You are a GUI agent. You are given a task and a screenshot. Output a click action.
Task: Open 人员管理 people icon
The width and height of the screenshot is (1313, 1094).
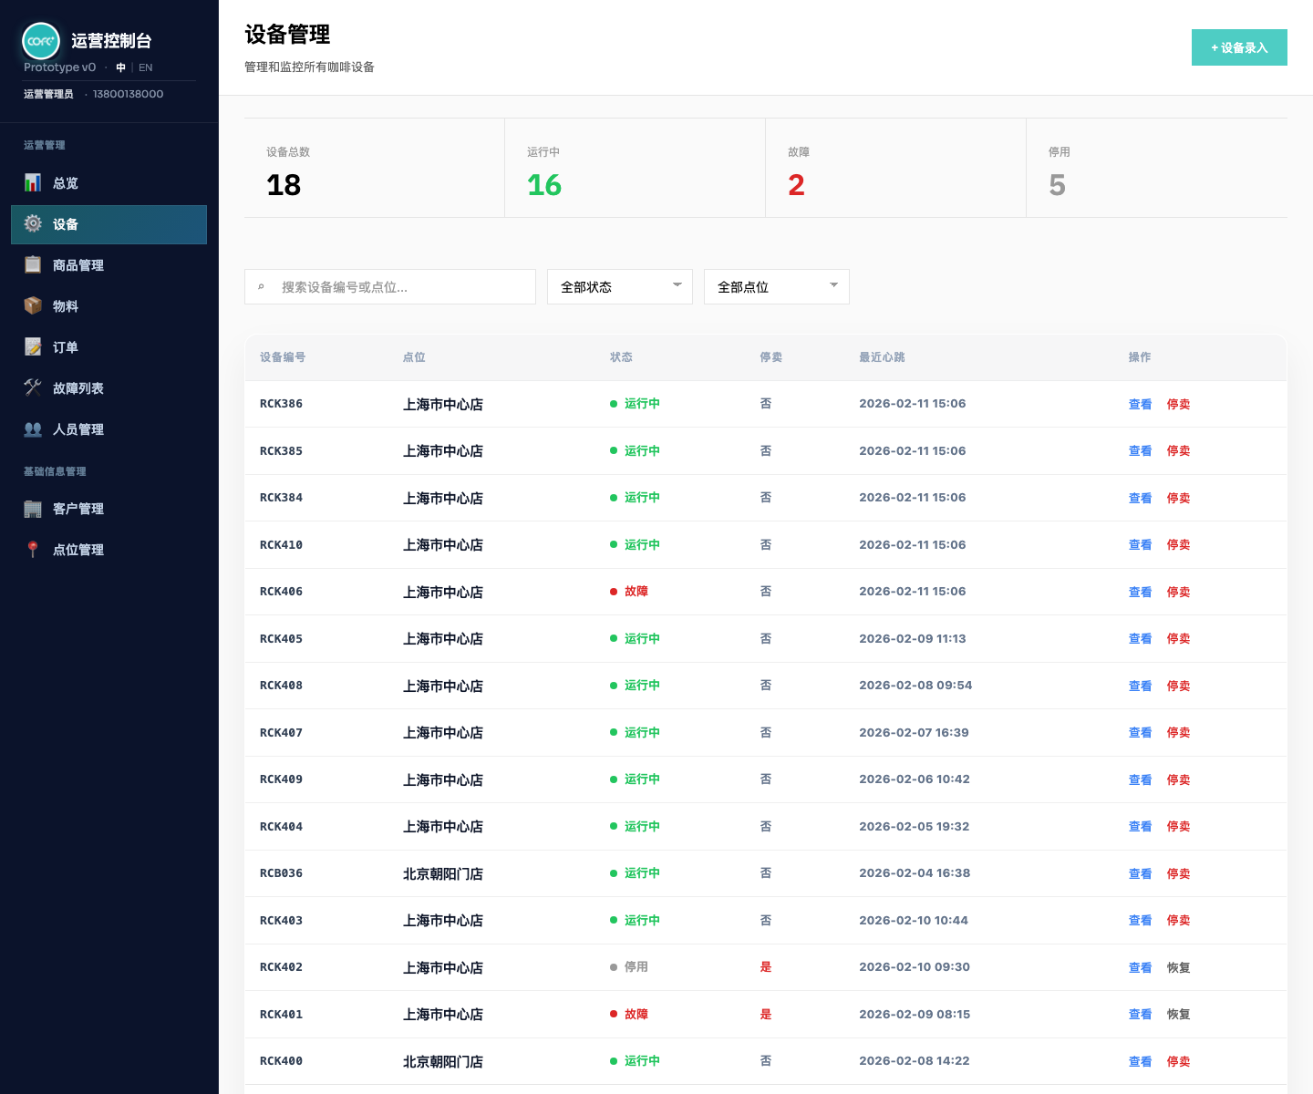pyautogui.click(x=33, y=428)
